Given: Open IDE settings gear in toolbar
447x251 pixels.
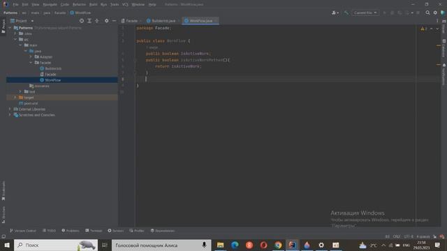Looking at the screenshot, I should [x=435, y=13].
